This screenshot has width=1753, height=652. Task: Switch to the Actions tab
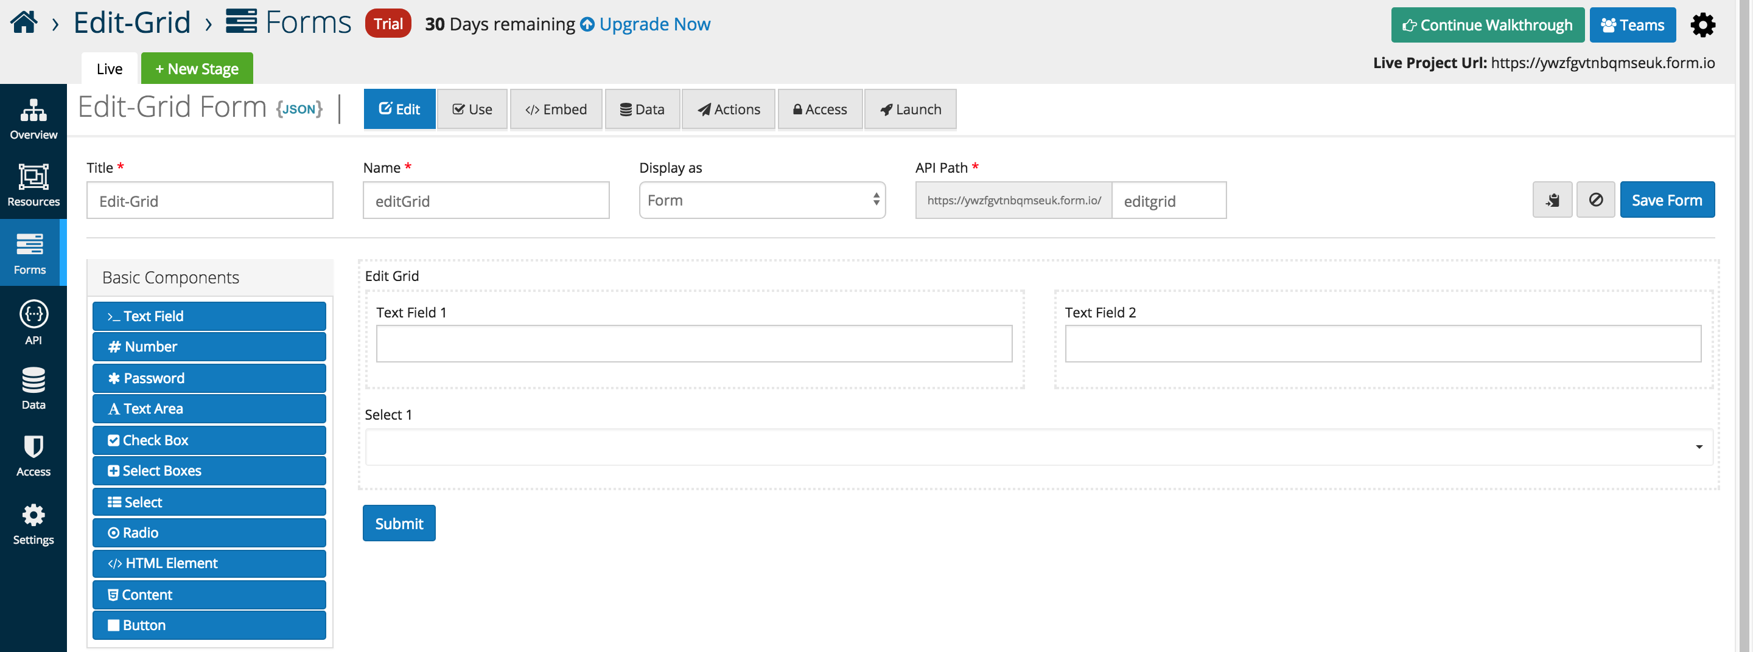pyautogui.click(x=728, y=109)
